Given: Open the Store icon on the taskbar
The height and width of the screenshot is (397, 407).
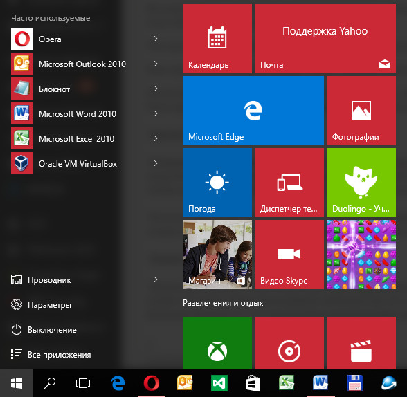Looking at the screenshot, I should tap(253, 383).
